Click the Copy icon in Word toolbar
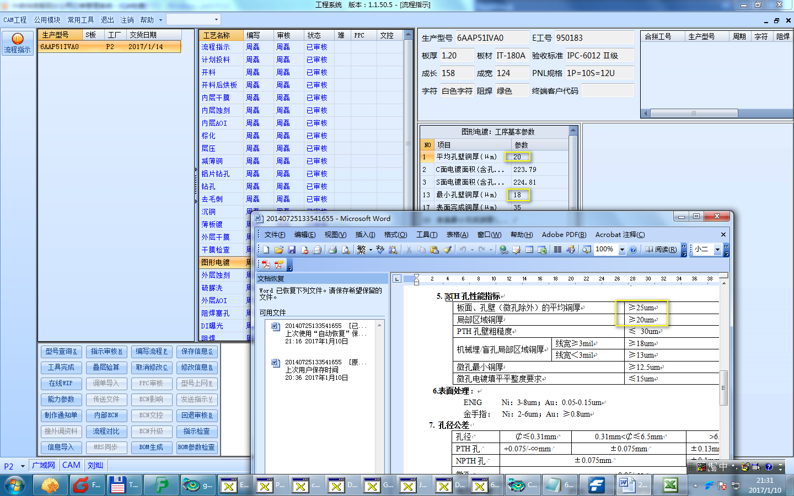794x496 pixels. click(421, 250)
